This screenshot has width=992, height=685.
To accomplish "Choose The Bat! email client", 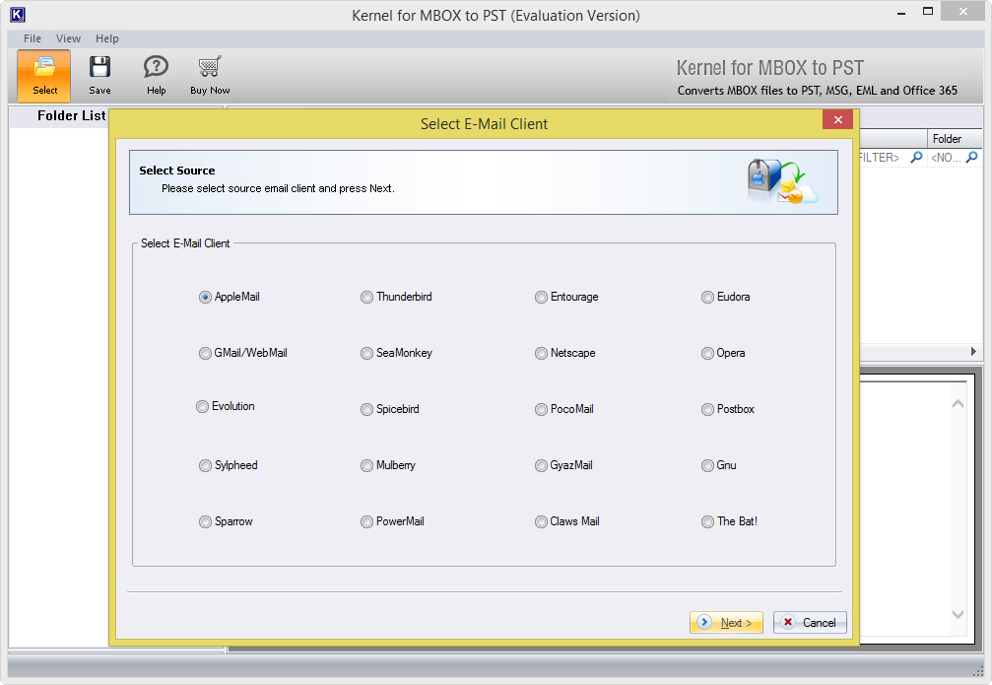I will 707,521.
